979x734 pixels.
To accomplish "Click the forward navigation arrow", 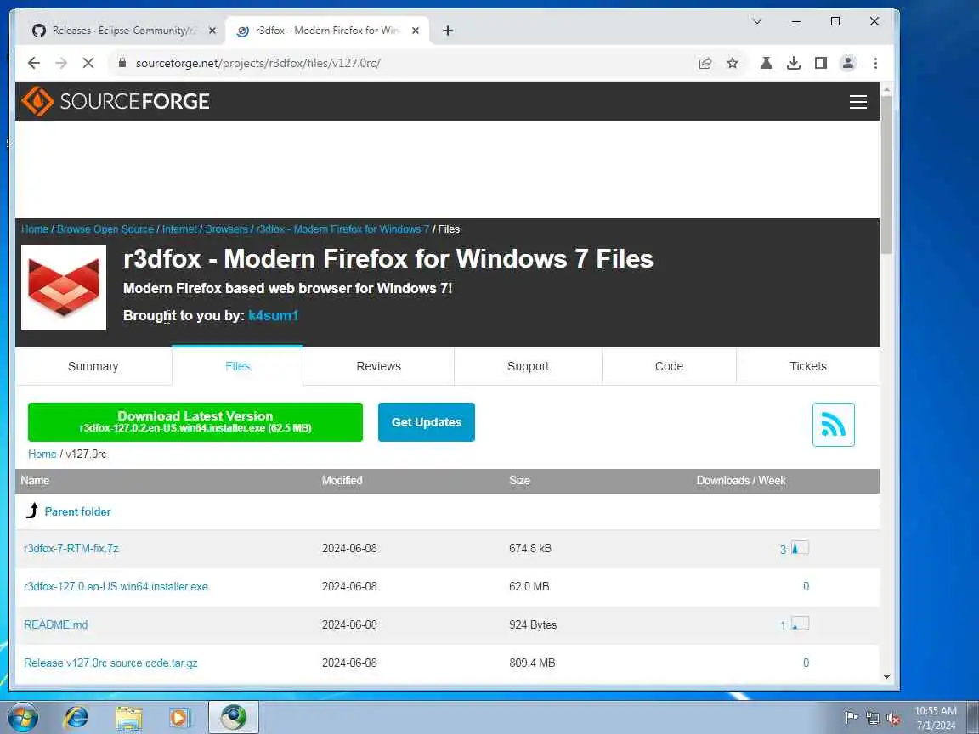I will pos(60,63).
